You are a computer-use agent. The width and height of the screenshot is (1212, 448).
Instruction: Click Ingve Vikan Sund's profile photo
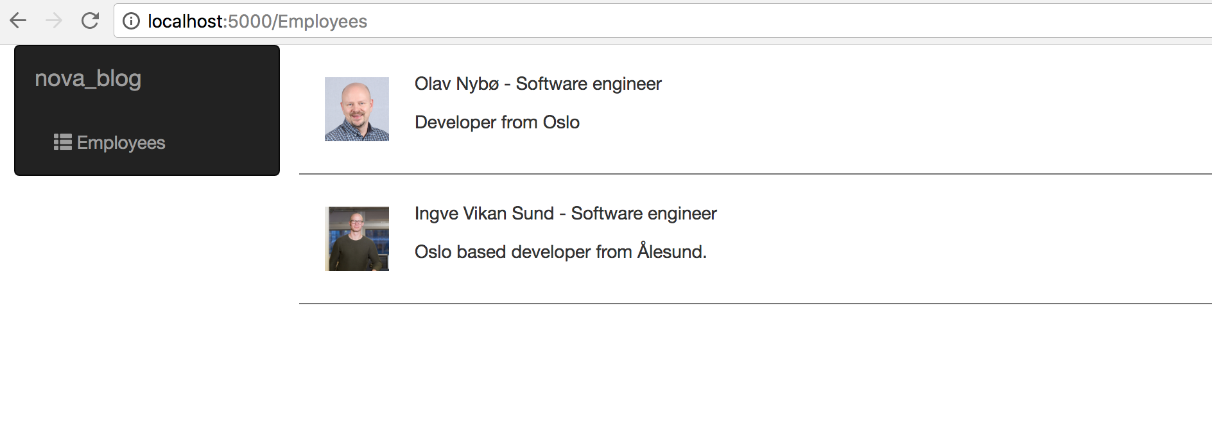click(x=357, y=239)
